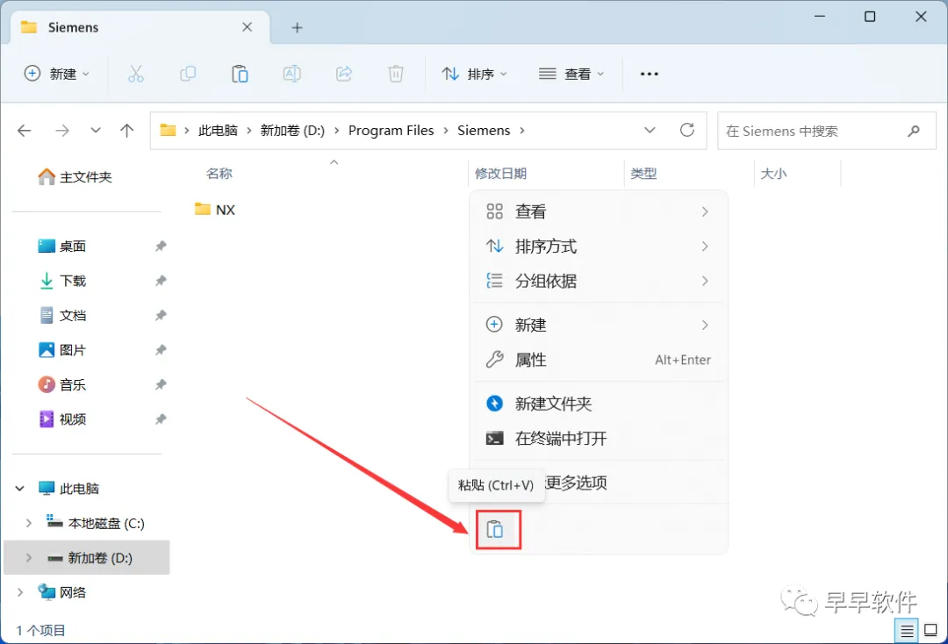Open recent locations dropdown chevron

[x=96, y=131]
